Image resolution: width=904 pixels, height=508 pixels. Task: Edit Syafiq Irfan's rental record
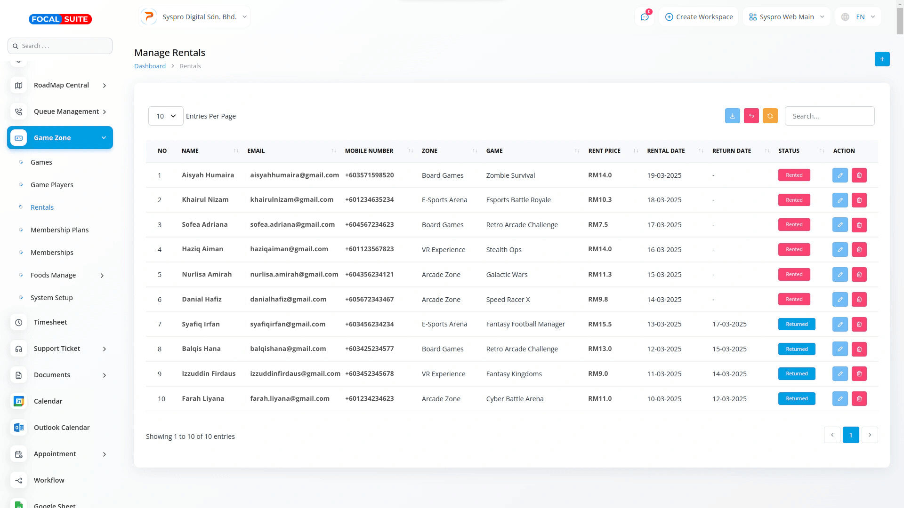click(839, 324)
